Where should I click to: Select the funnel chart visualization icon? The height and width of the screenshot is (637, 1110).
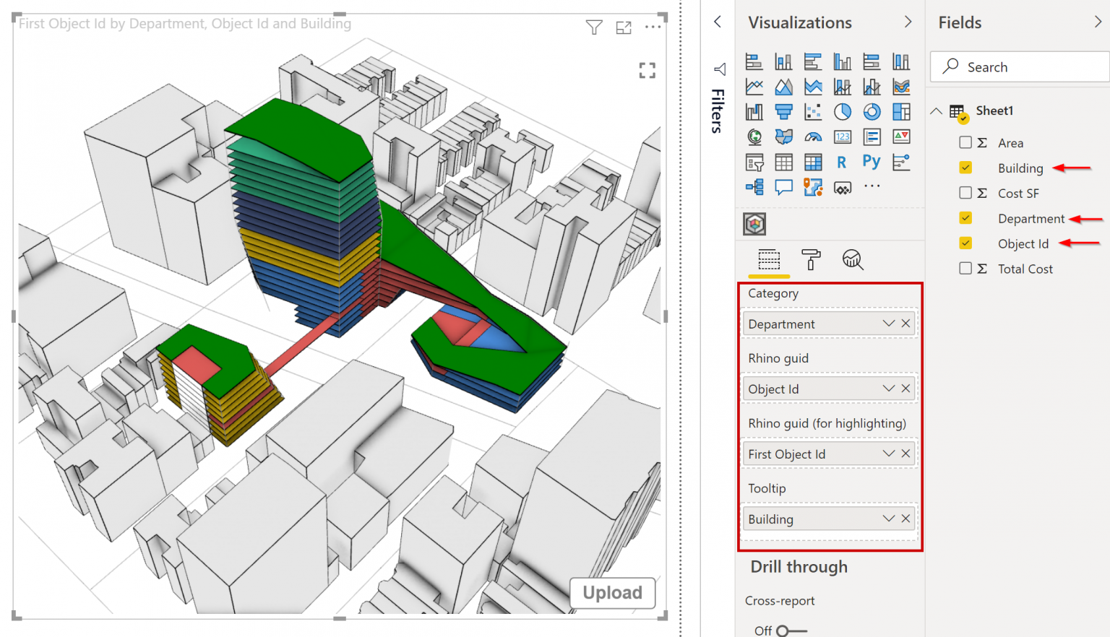point(784,111)
